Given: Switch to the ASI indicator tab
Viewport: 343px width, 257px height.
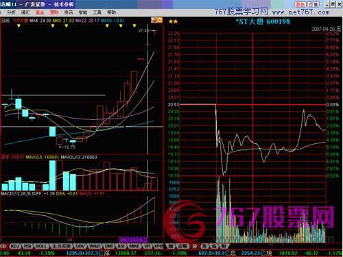Looking at the screenshot, I should click(121, 246).
